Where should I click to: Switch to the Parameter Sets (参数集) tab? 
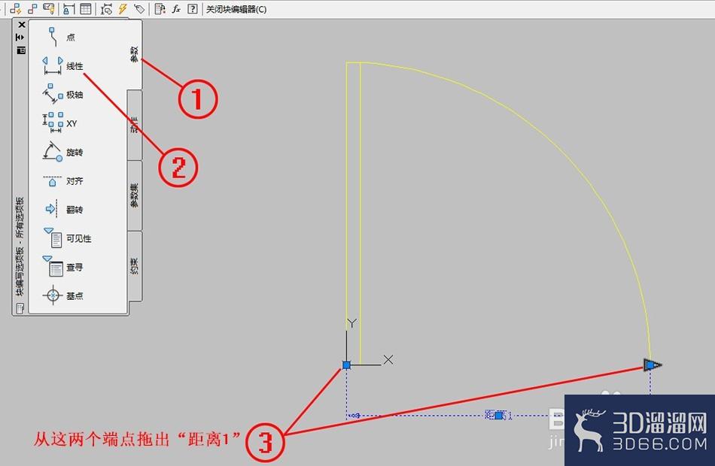(135, 195)
